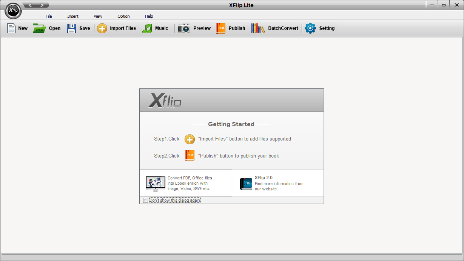Viewport: 464px width, 261px height.
Task: Click the BatchConvert label in toolbar
Action: (283, 28)
